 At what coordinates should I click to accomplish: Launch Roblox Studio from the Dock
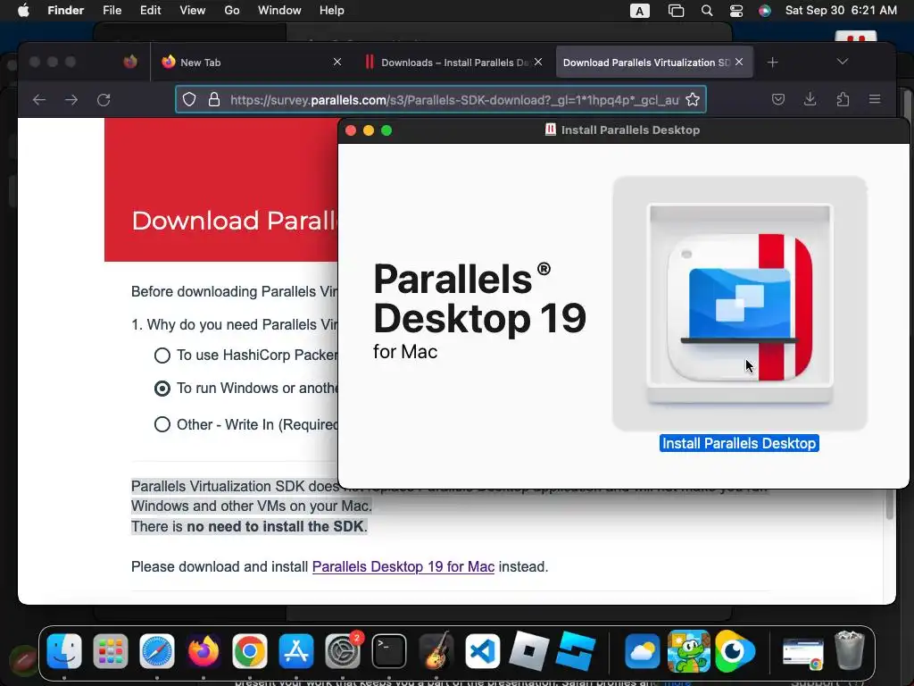[576, 650]
